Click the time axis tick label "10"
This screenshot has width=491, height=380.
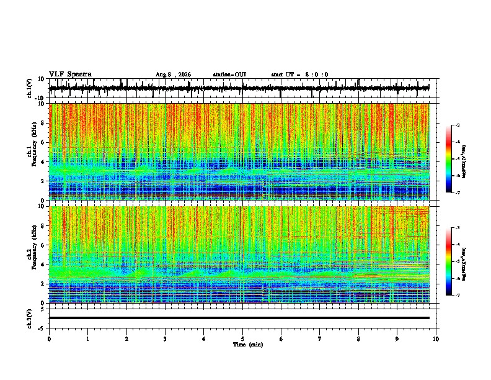point(436,339)
